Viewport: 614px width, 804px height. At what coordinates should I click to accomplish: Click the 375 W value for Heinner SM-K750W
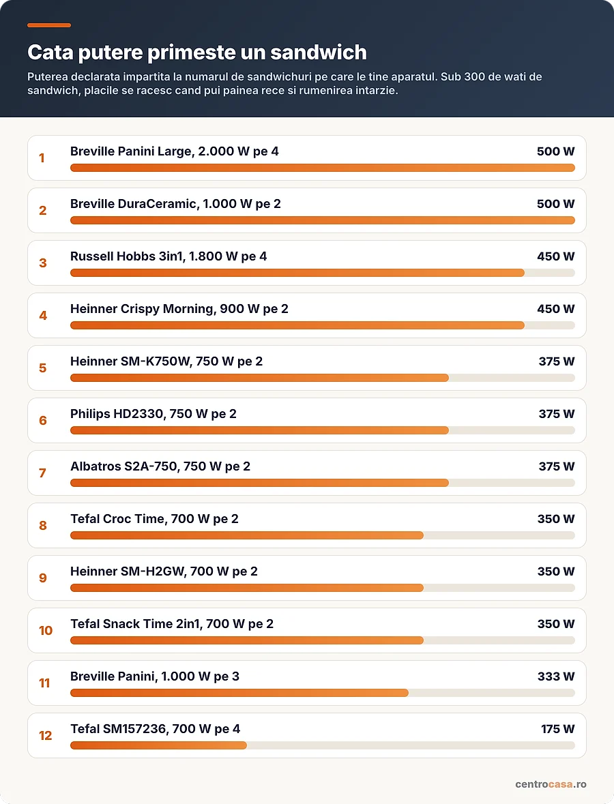click(557, 361)
